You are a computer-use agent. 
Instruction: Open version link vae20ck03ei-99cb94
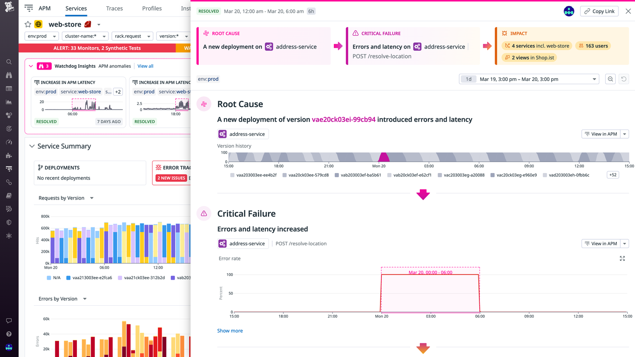point(343,119)
